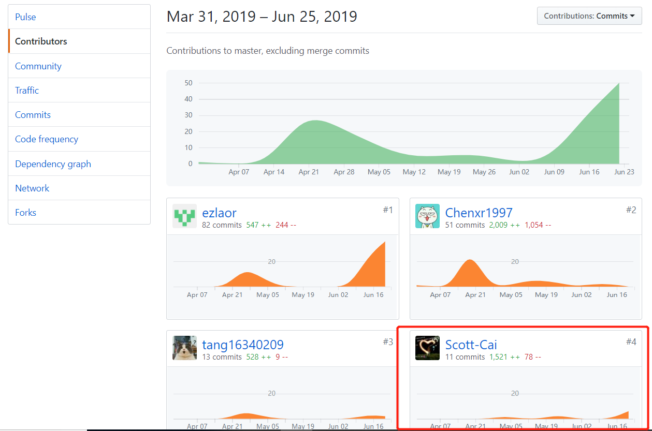Viewport: 652px width, 431px height.
Task: Click Scott-Cai's heart avatar image
Action: (x=427, y=348)
